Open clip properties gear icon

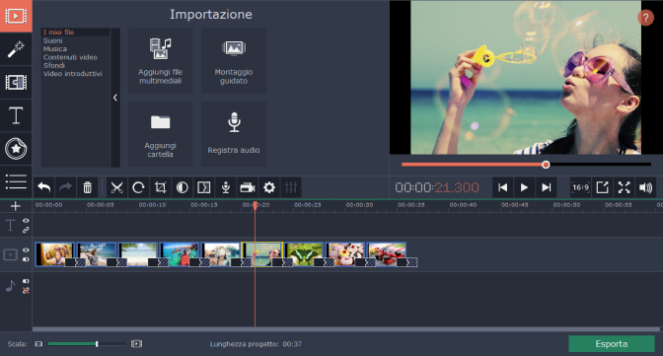(x=269, y=187)
